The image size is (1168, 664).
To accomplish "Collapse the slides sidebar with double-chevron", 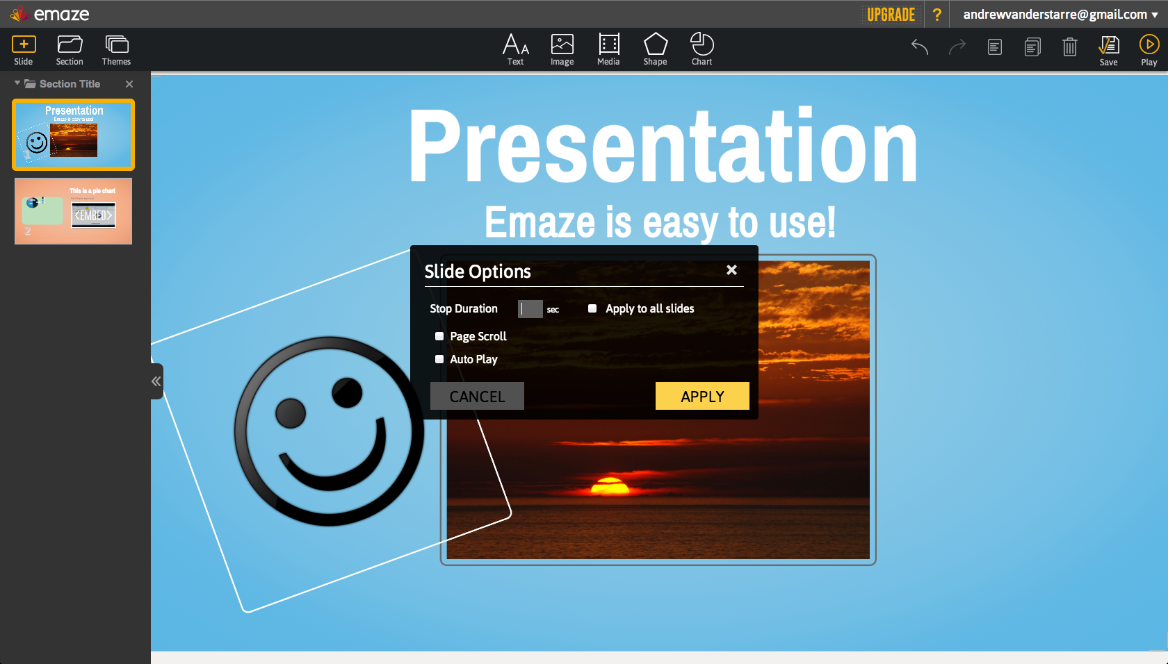I will pos(156,381).
